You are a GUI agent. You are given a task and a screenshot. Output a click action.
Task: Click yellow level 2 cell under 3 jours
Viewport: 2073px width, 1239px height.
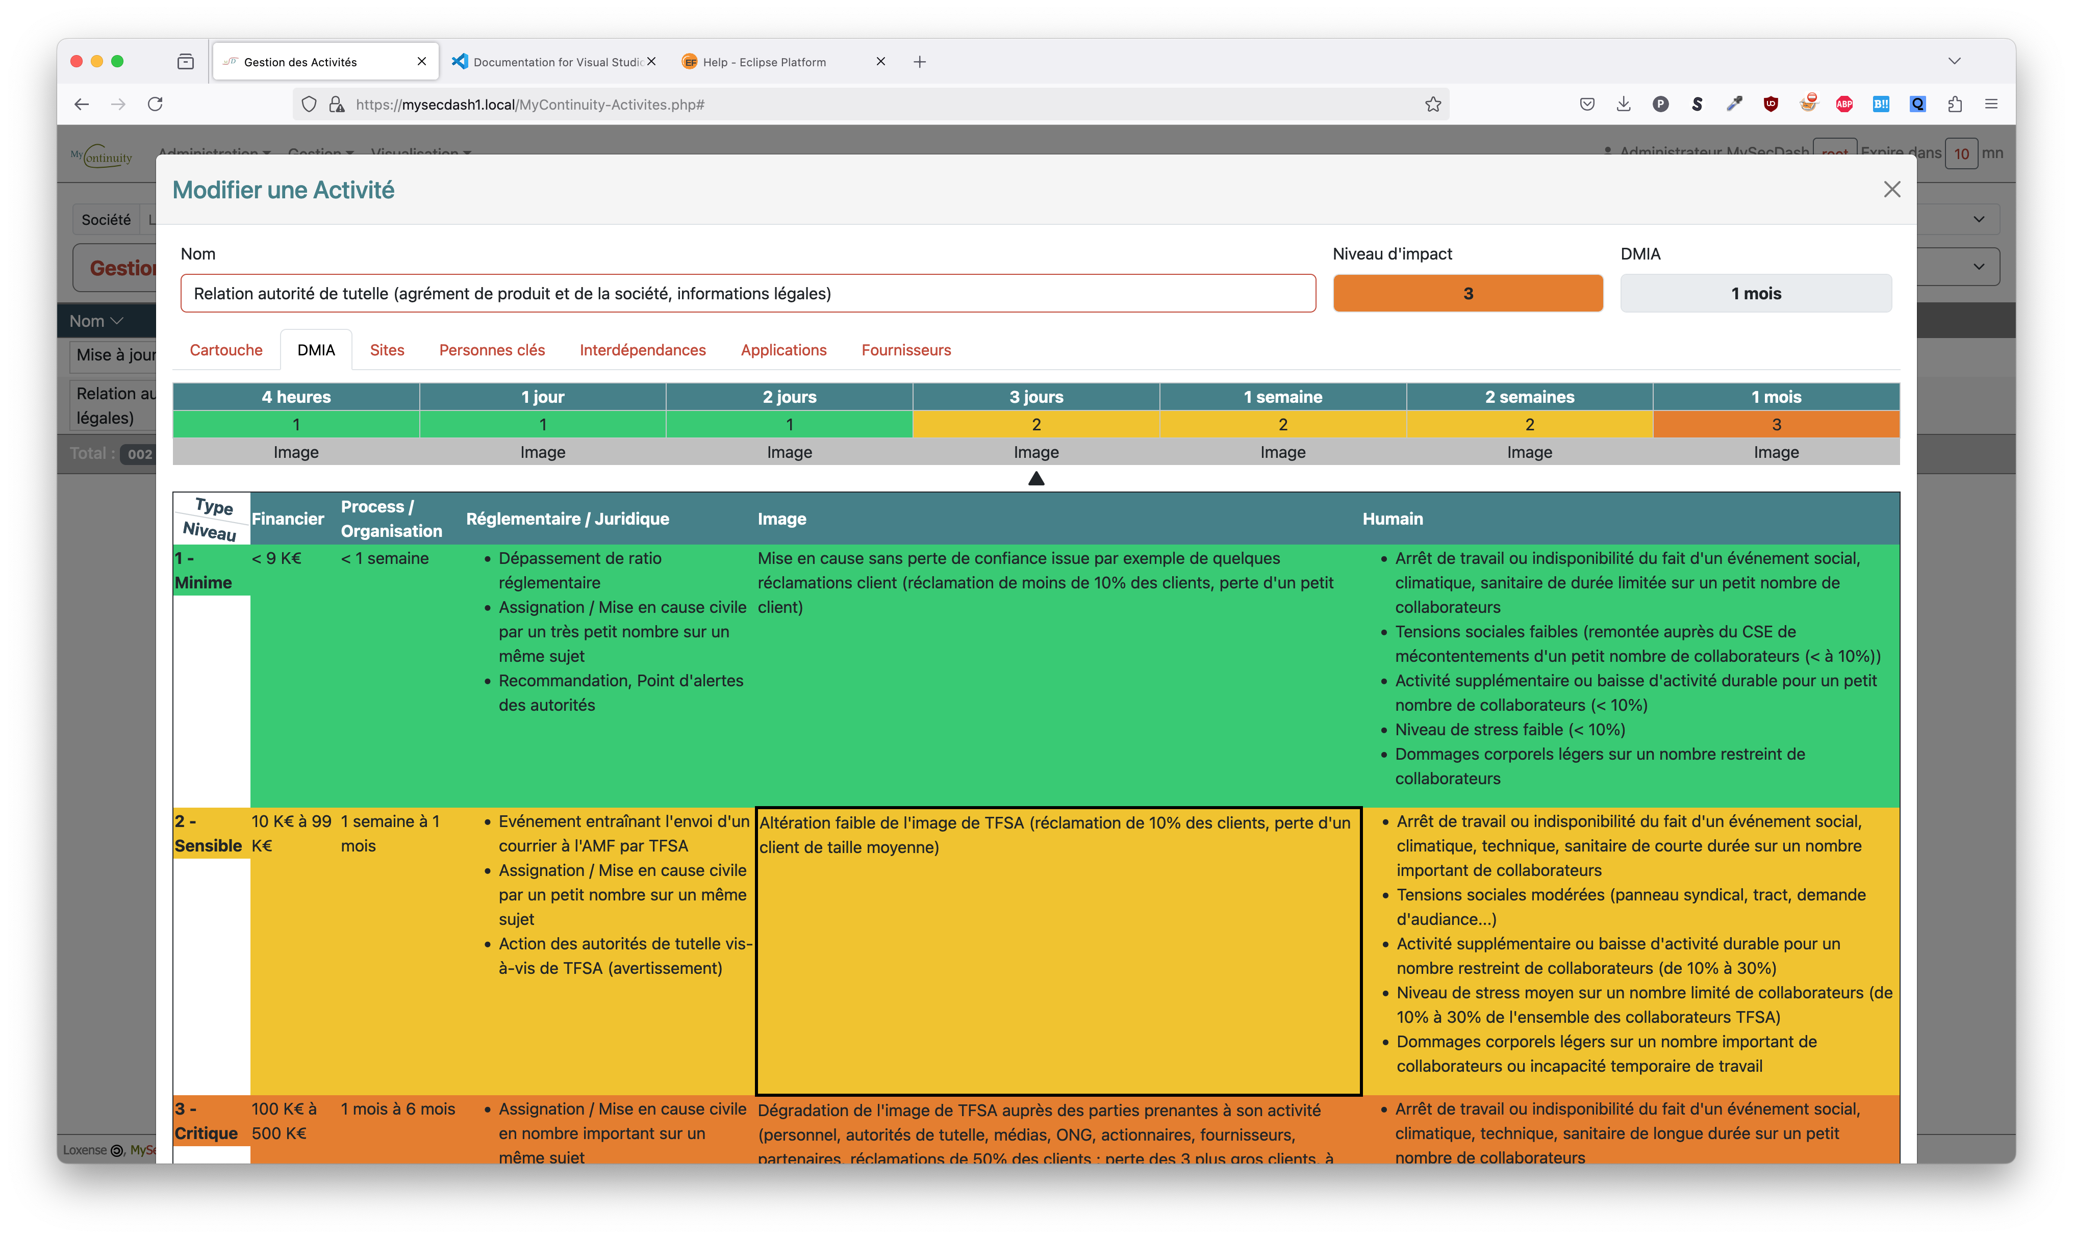[x=1035, y=424]
